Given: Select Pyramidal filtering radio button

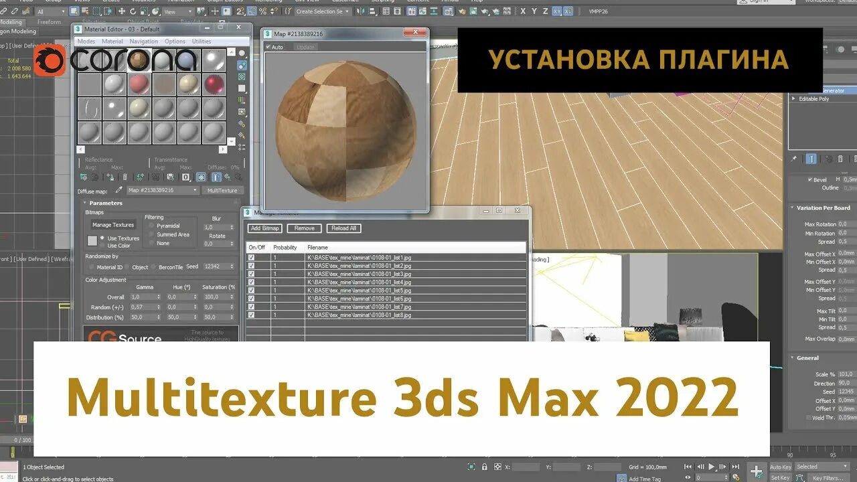Looking at the screenshot, I should 151,226.
